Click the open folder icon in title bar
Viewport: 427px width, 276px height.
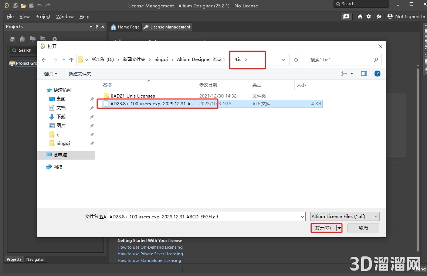[x=23, y=5]
